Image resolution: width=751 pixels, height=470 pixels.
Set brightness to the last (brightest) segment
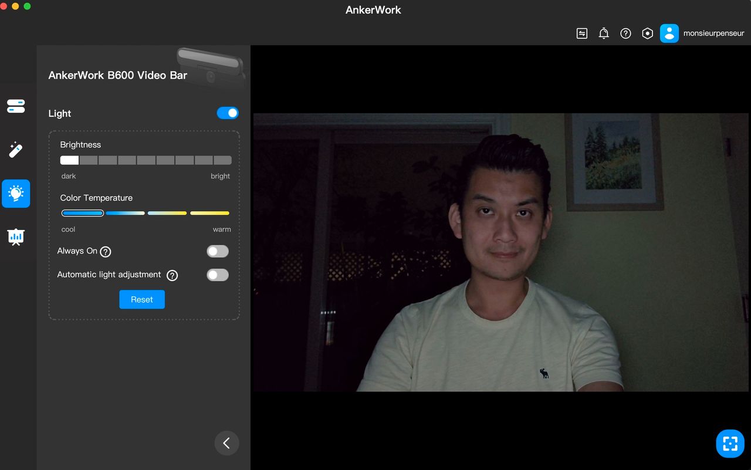click(222, 160)
